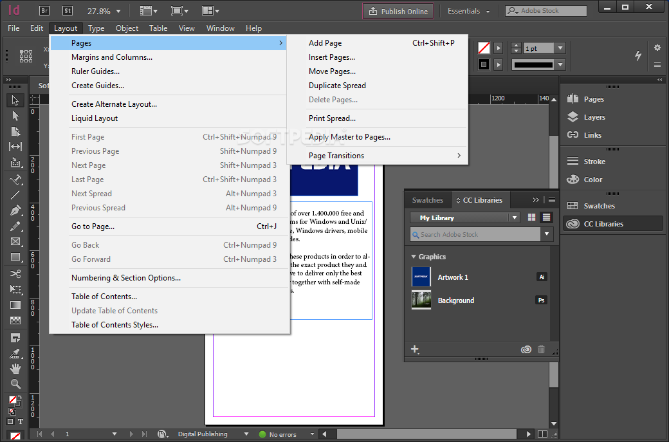Open the Pages panel icon
669x442 pixels.
pos(573,99)
